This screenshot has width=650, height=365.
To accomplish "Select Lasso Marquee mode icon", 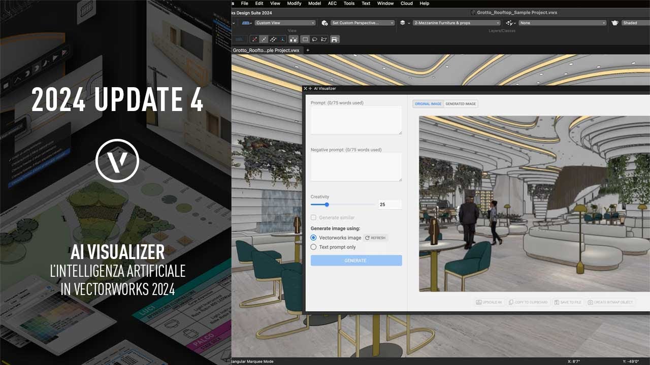I will [x=314, y=39].
